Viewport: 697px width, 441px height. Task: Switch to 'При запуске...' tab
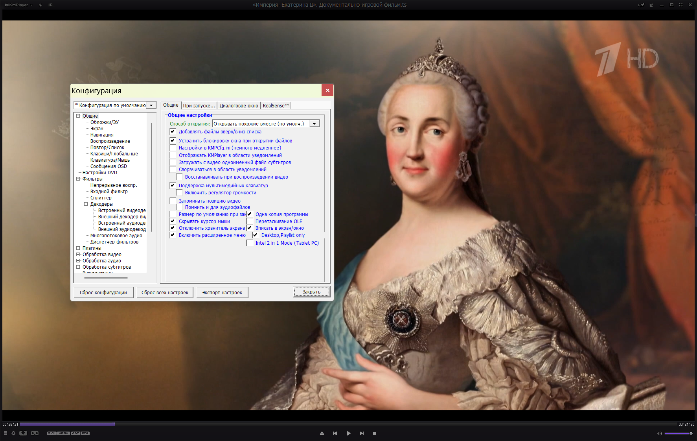[x=199, y=105]
